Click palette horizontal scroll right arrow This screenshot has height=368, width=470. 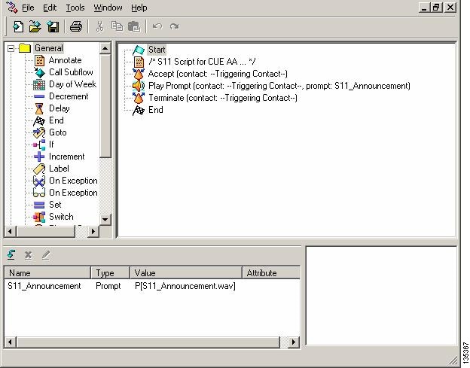(93, 232)
